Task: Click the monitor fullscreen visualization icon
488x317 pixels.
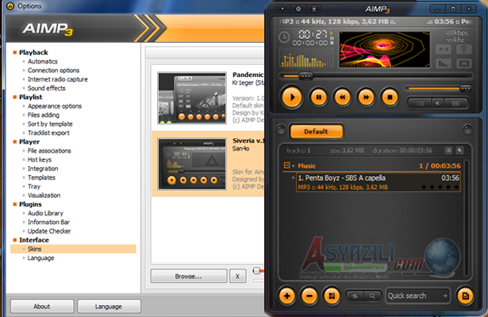Action: coord(463,63)
